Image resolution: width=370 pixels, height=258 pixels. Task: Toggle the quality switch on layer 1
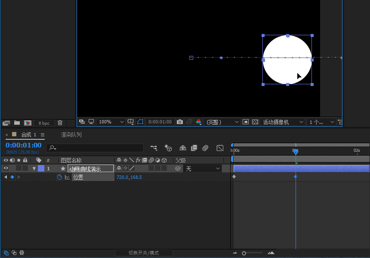pyautogui.click(x=132, y=168)
